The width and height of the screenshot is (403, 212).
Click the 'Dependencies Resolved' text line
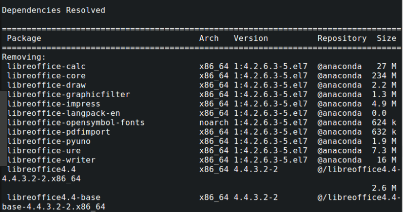point(53,10)
